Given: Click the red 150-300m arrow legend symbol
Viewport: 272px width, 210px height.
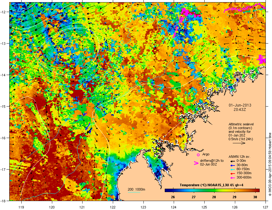Looking at the screenshot, I should [233, 173].
